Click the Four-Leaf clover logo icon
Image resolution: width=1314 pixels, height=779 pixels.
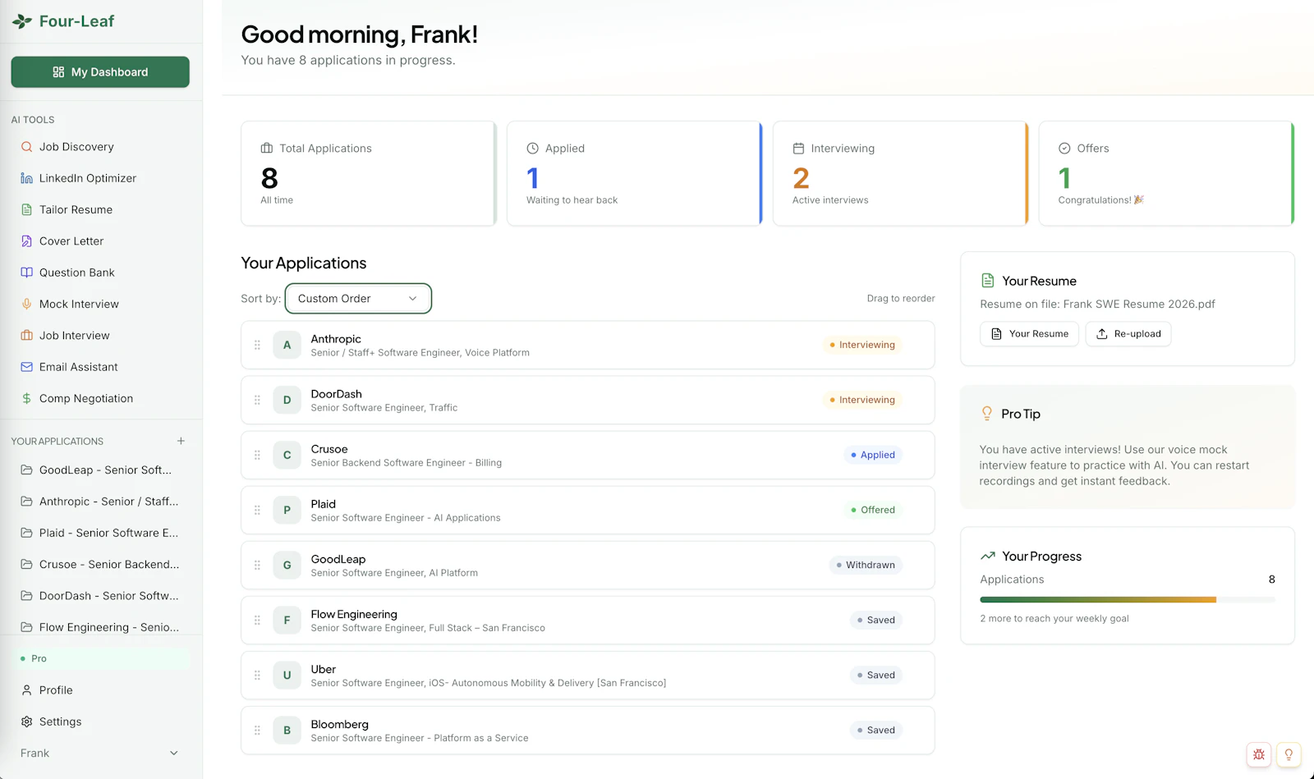point(22,21)
